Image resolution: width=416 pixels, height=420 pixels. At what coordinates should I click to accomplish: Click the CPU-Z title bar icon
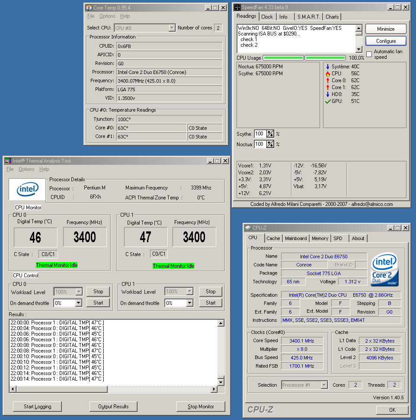pos(247,228)
